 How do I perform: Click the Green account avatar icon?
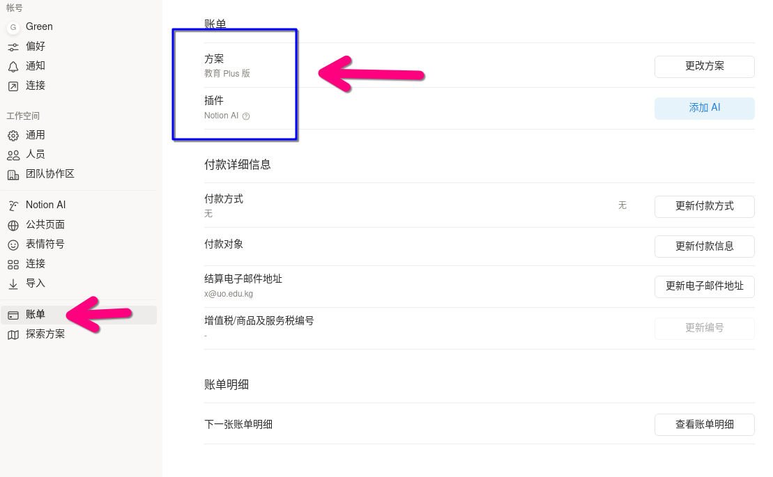[x=13, y=27]
